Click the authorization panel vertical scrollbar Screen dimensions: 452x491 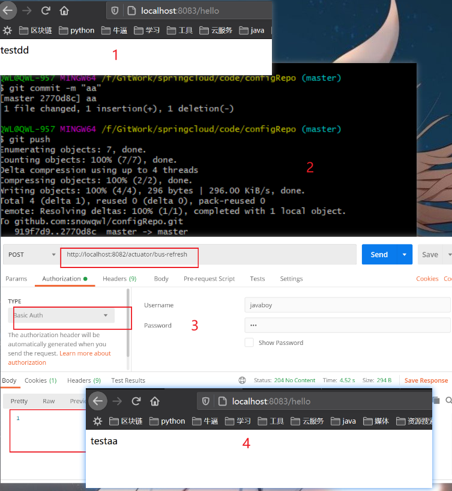(x=128, y=323)
